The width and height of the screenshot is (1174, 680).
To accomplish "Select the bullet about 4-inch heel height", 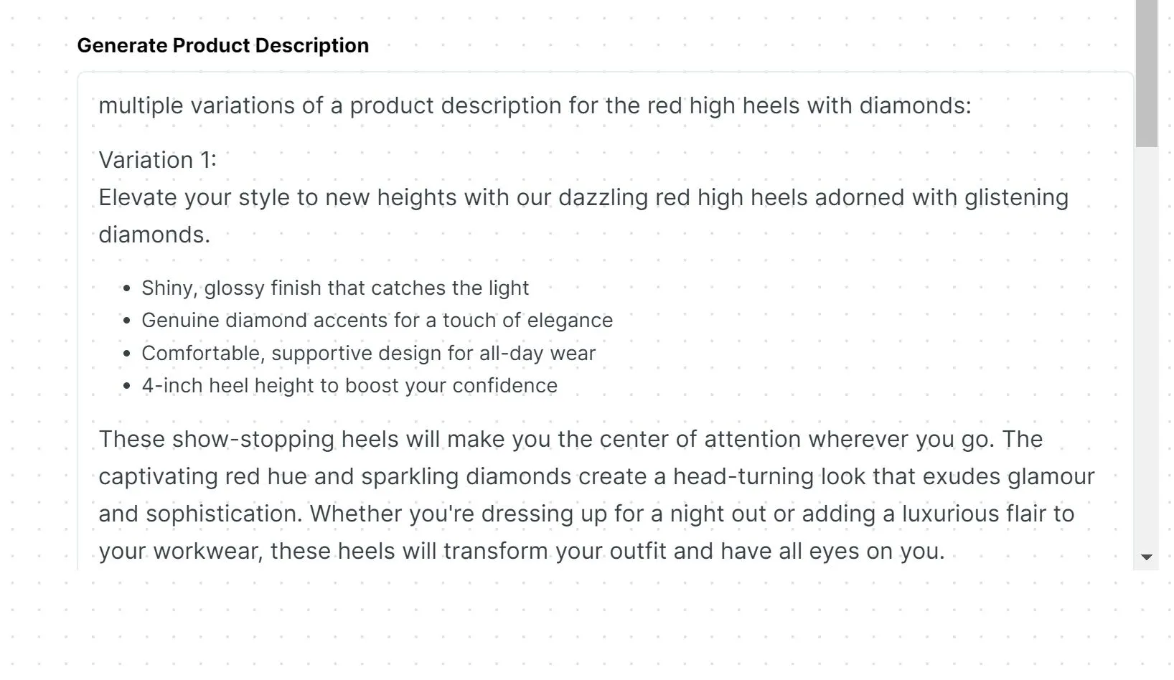I will 349,385.
